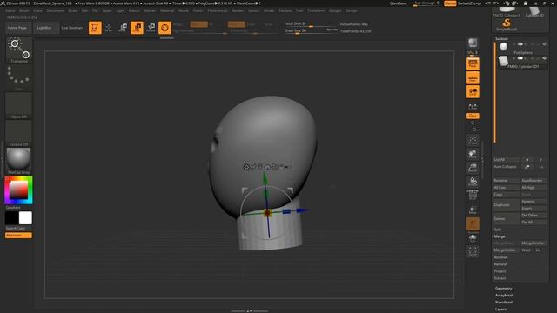Open the MatCap Gray material selector
The image size is (557, 313).
19,161
